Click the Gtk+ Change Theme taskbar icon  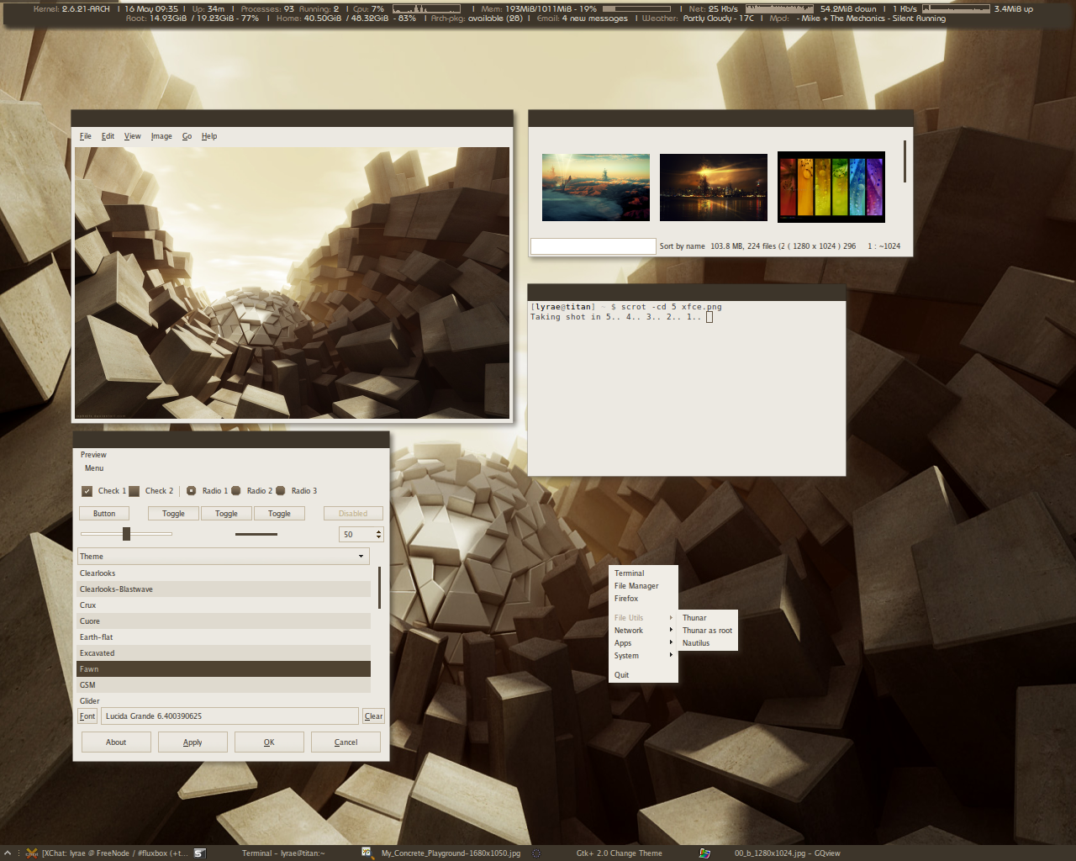tap(536, 853)
